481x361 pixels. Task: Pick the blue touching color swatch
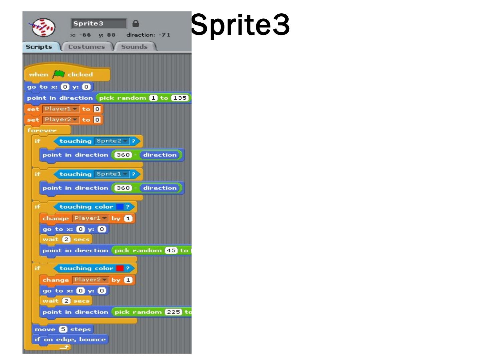click(120, 207)
